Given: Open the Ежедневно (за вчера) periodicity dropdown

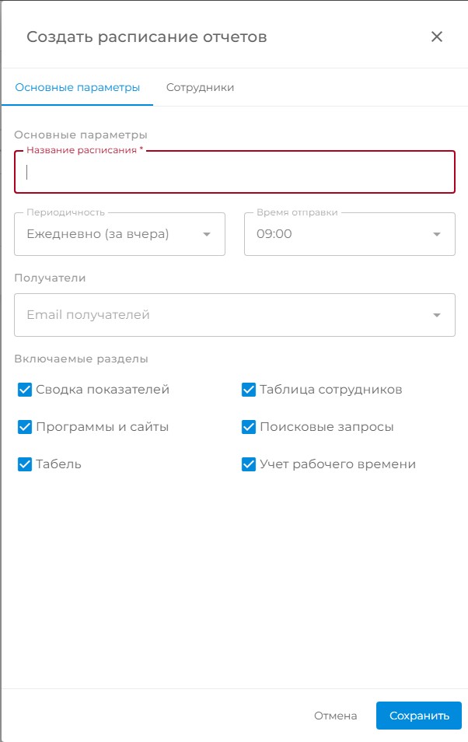Looking at the screenshot, I should pos(120,234).
